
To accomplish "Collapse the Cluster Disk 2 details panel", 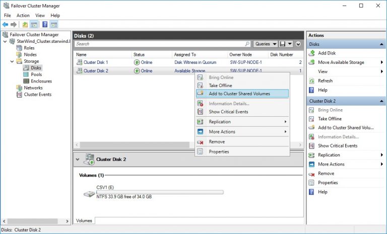I will pos(78,159).
